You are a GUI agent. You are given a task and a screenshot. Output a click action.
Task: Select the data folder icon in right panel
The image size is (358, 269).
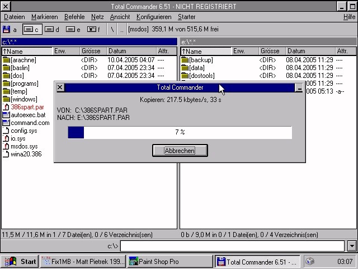185,68
